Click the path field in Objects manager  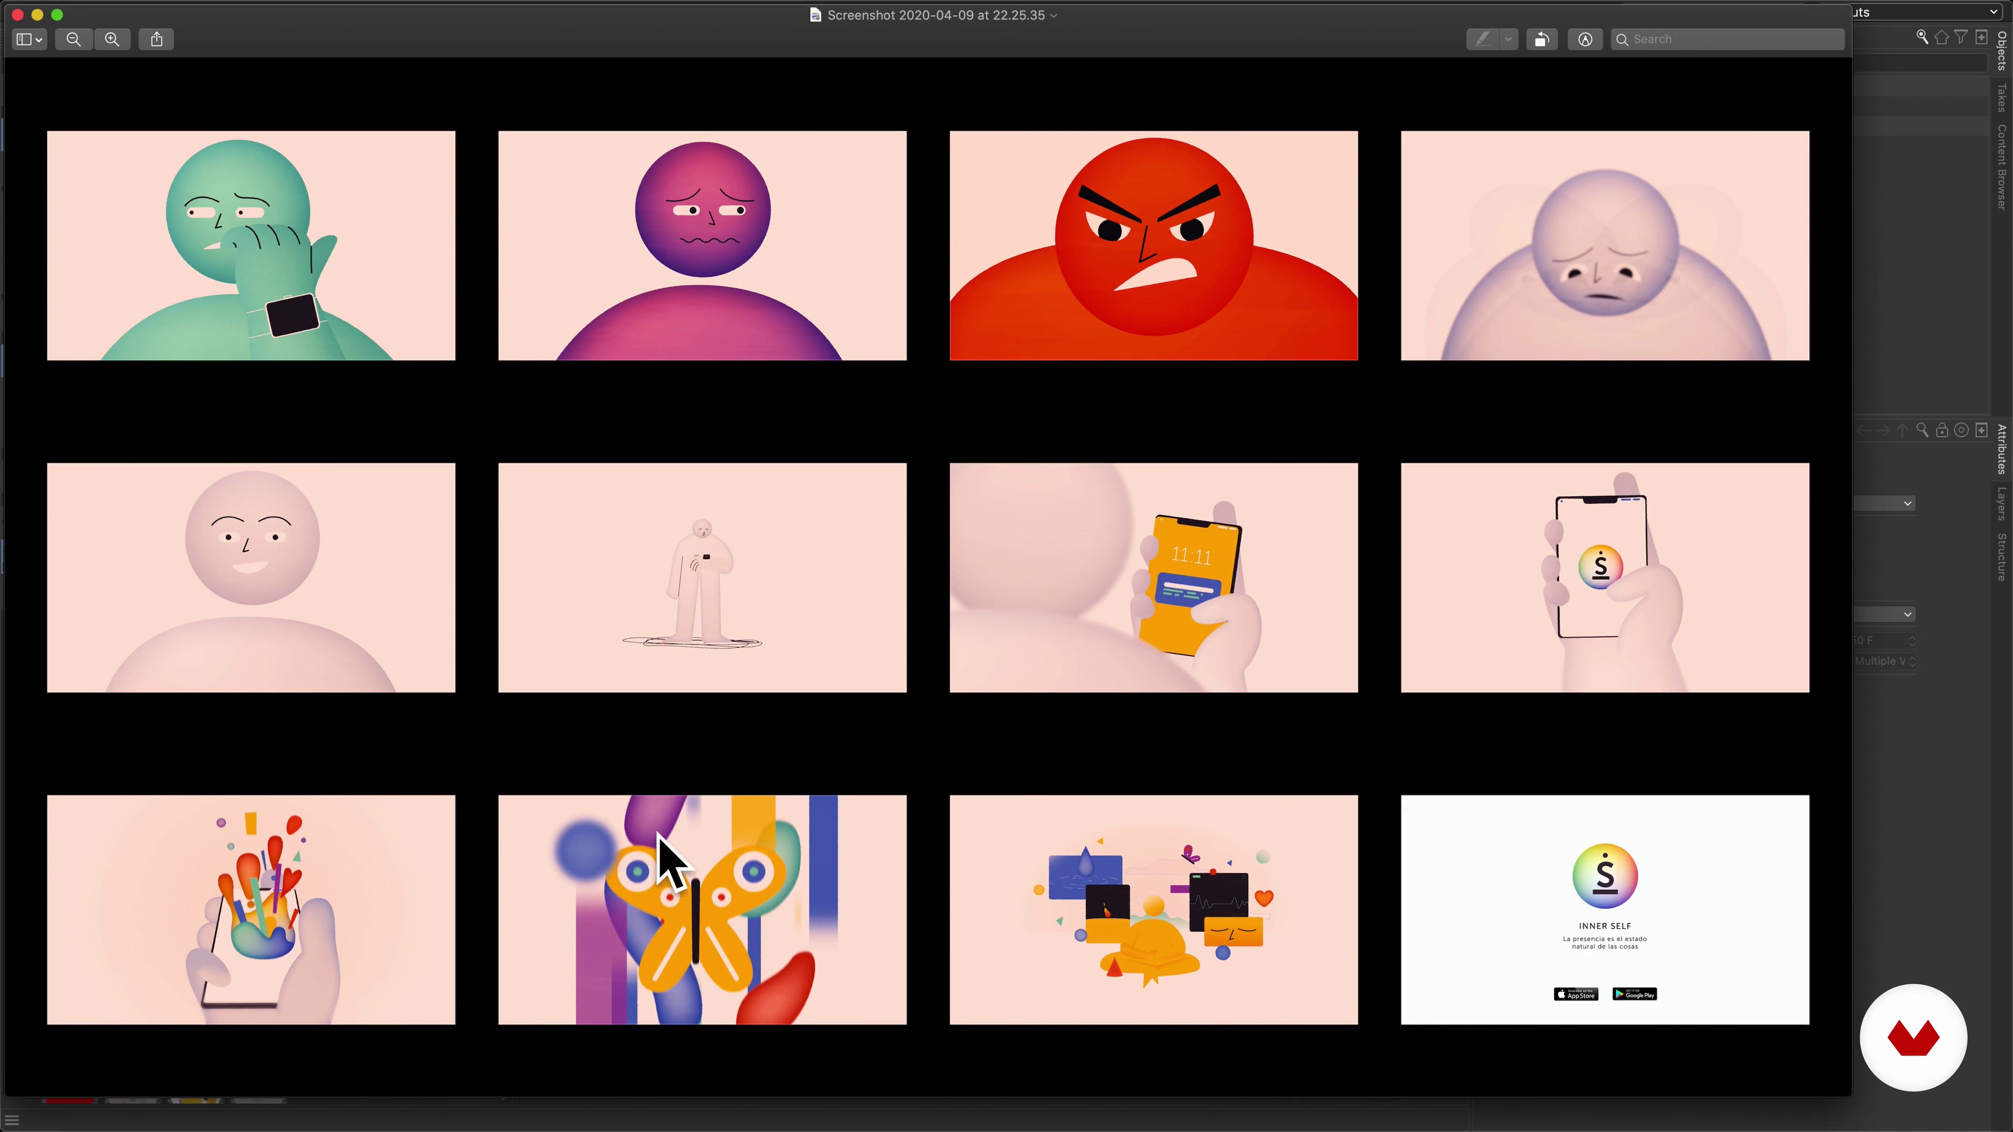click(x=1921, y=62)
